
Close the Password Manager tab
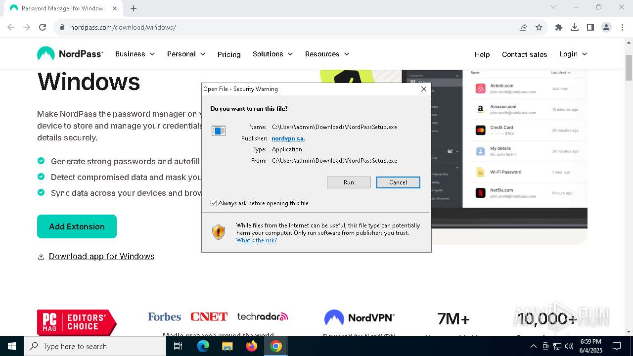coord(114,8)
